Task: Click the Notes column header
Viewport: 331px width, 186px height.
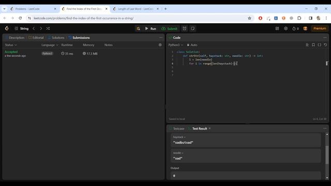Action: click(108, 45)
